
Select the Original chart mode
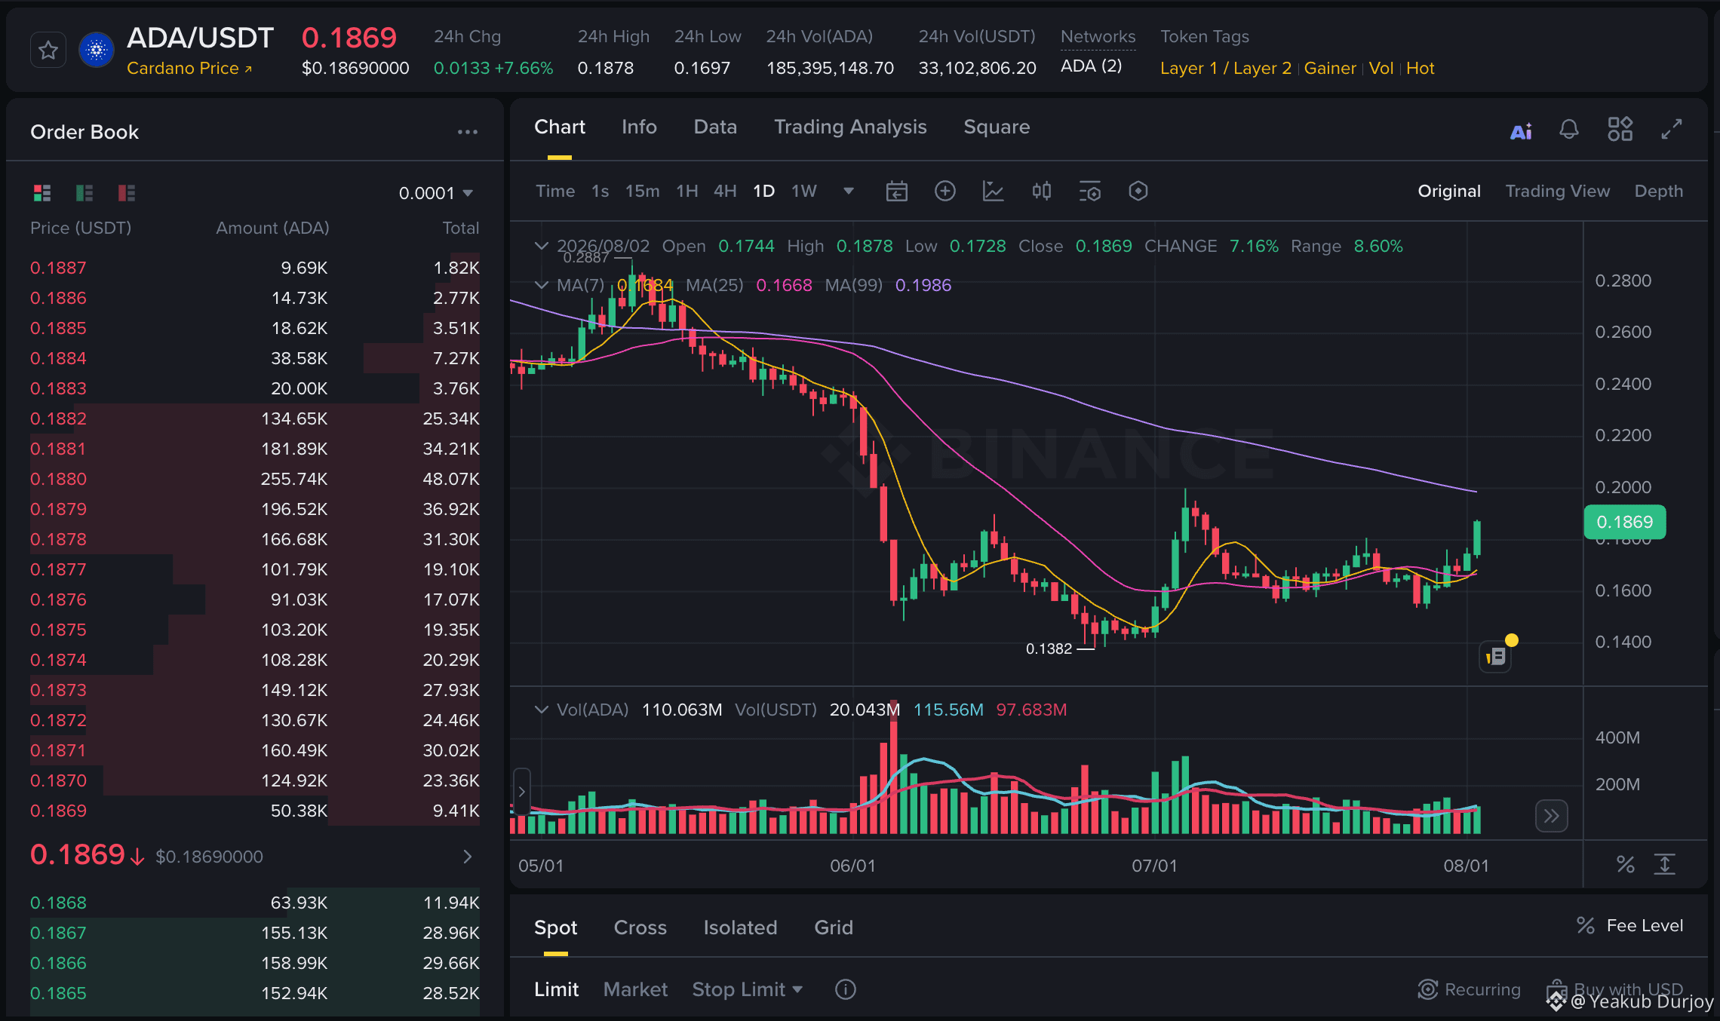(1449, 192)
